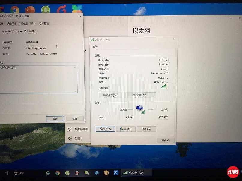Open 无线属性(W) wireless properties
The height and width of the screenshot is (181, 242).
coord(139,95)
